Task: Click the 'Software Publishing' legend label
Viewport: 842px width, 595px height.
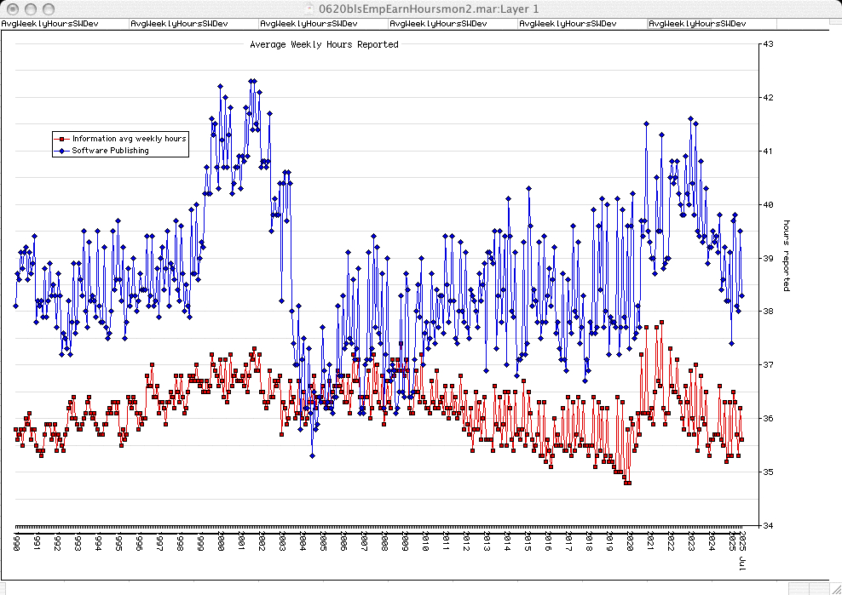Action: tap(110, 151)
